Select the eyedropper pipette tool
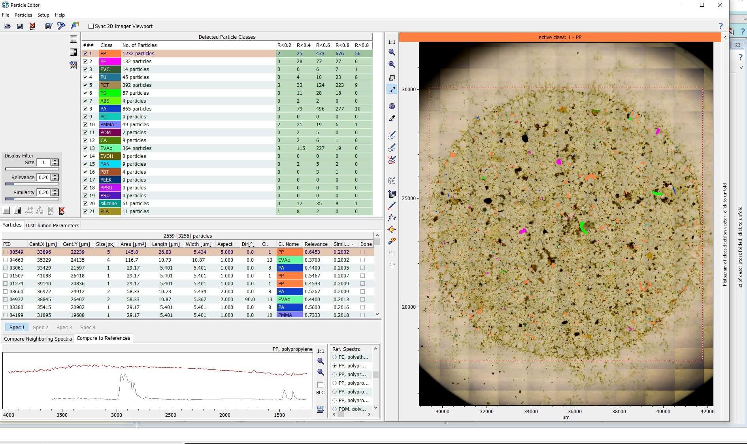The height and width of the screenshot is (444, 747). pos(392,118)
